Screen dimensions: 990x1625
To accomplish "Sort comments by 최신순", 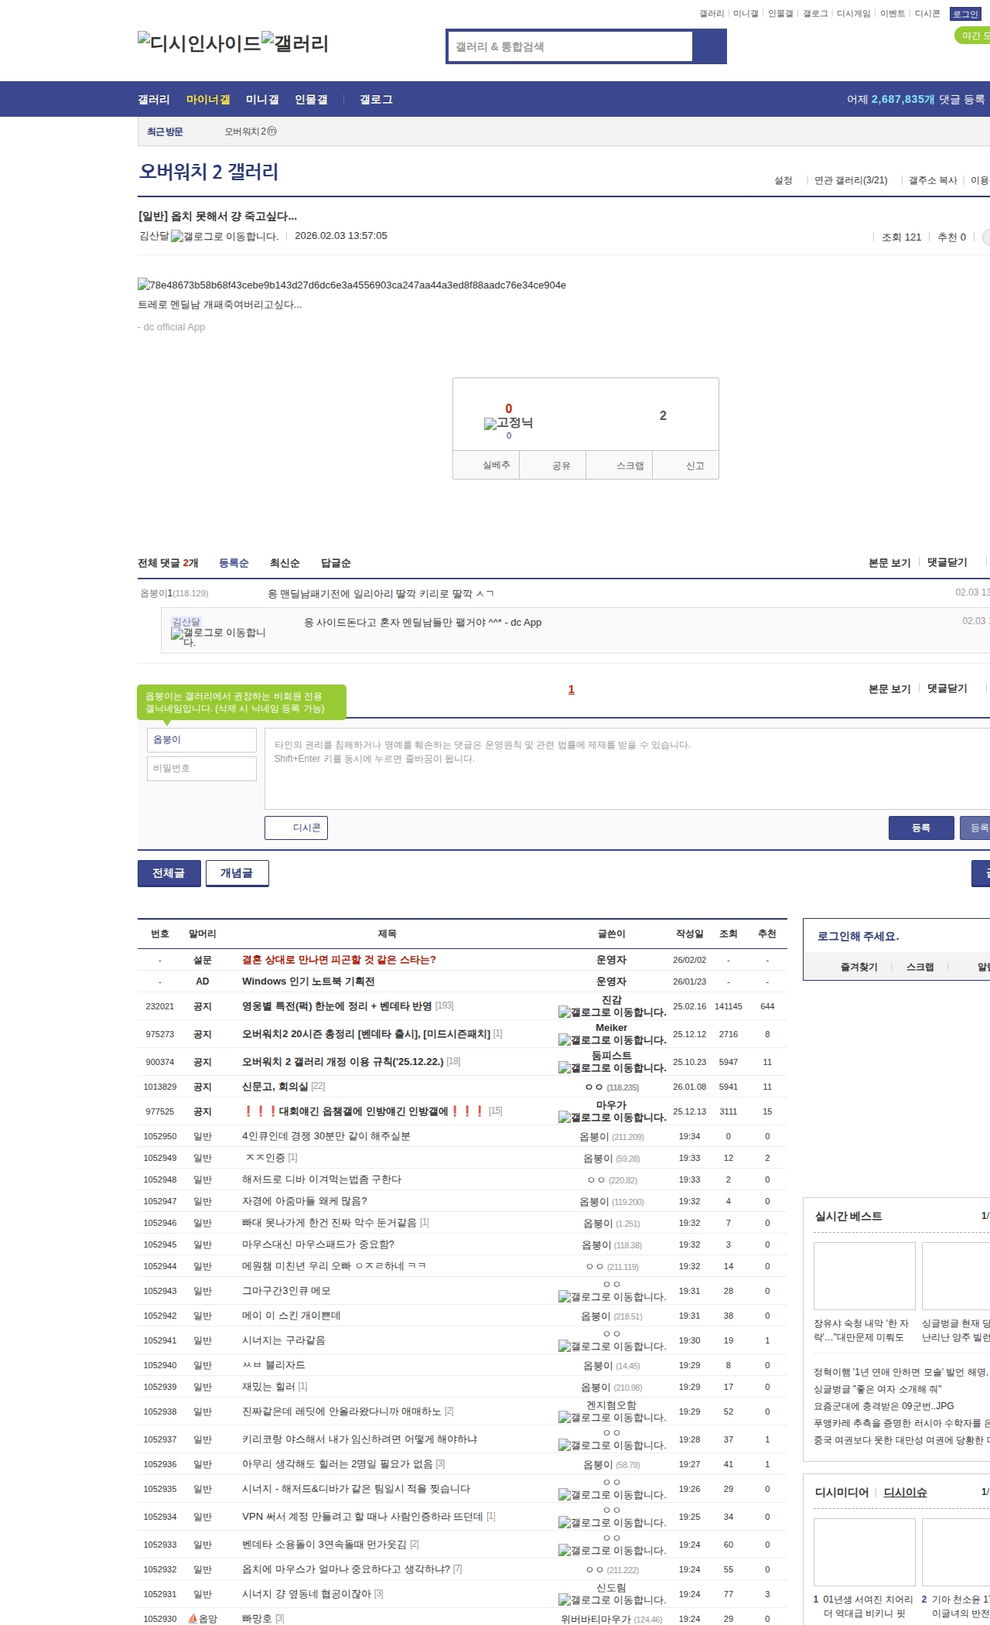I will [285, 563].
